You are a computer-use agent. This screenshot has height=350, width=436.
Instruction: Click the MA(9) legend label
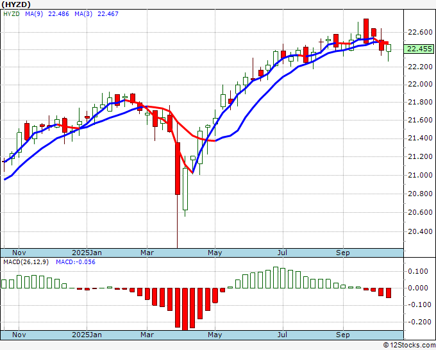34,14
